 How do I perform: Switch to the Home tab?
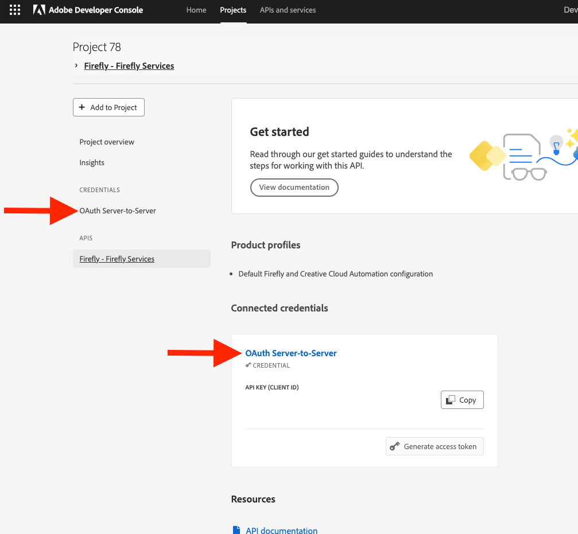coord(196,10)
